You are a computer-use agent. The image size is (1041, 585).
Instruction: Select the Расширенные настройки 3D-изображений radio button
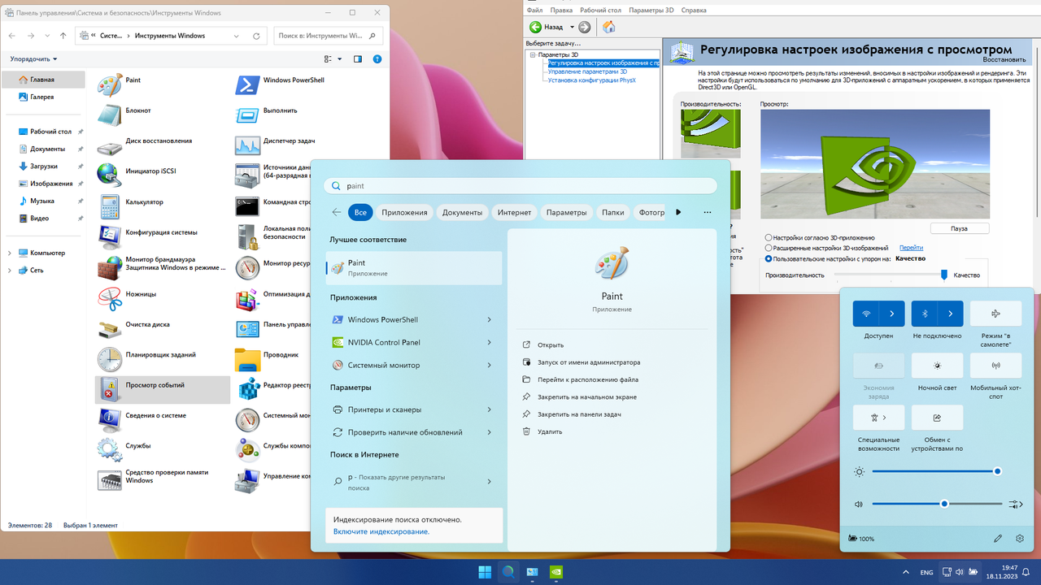click(x=769, y=248)
